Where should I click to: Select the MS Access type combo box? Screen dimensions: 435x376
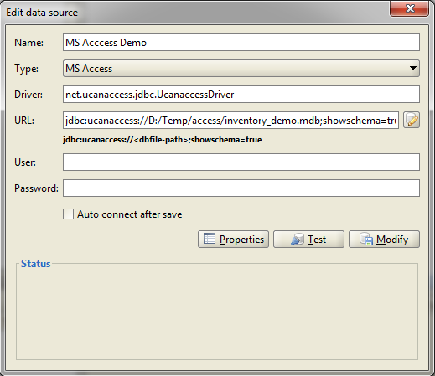(x=241, y=68)
